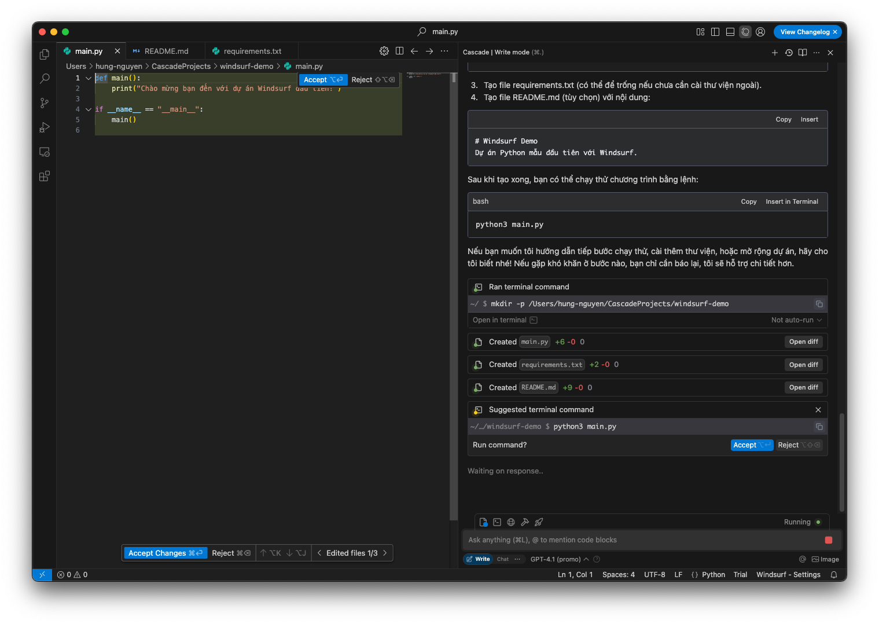Copy the python3 main.py suggested command
This screenshot has height=624, width=879.
tap(819, 427)
